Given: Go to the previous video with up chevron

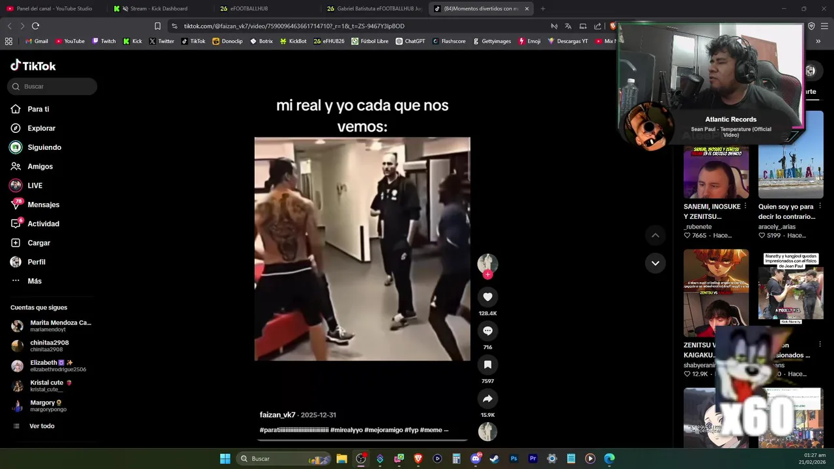Looking at the screenshot, I should [655, 235].
